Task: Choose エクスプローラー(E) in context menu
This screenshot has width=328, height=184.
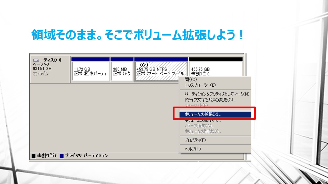Action: (200, 85)
